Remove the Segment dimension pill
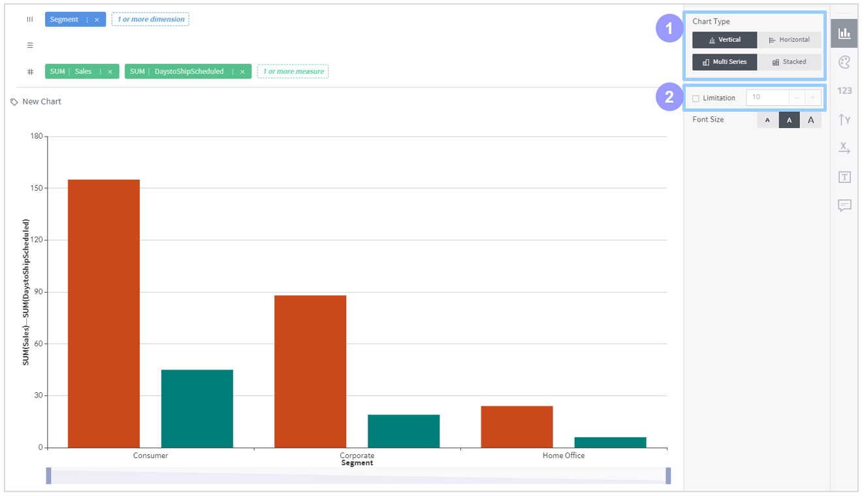 [x=97, y=20]
